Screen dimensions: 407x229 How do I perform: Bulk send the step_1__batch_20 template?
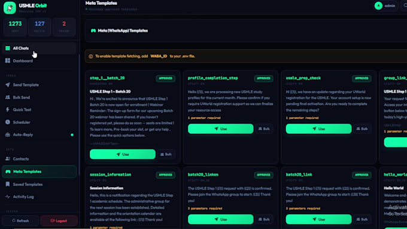[x=166, y=154]
